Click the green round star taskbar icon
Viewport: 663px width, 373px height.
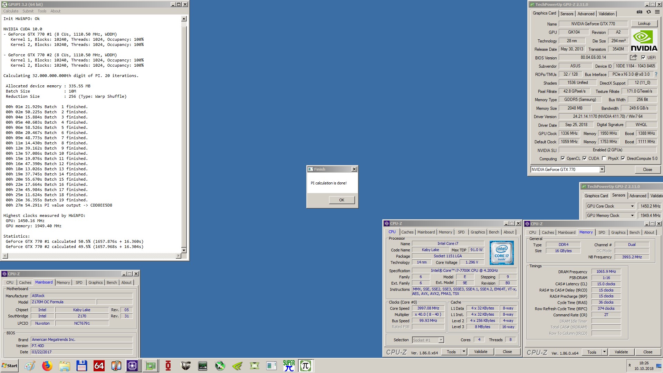[220, 366]
